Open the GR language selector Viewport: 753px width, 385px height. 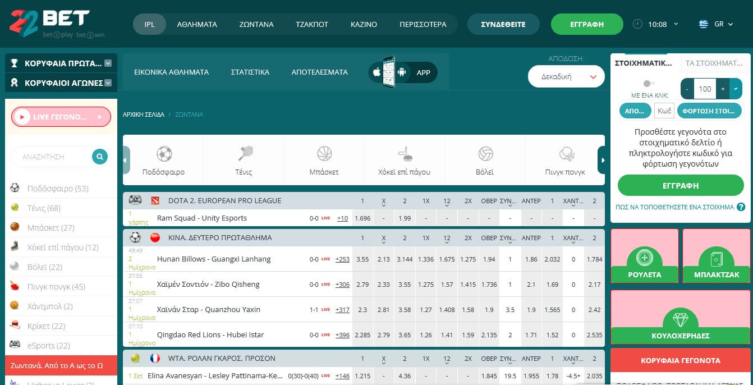[x=716, y=24]
